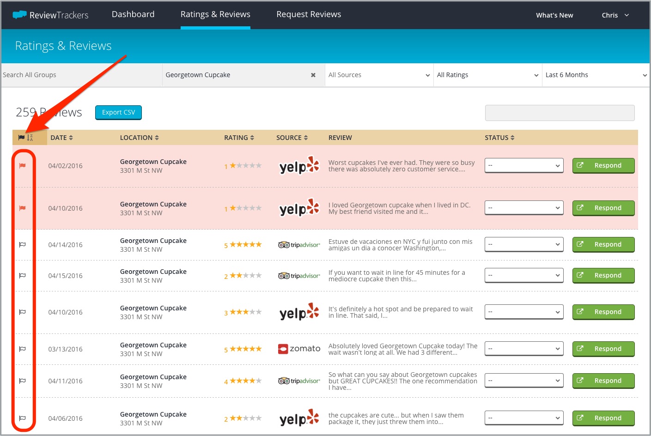Open review text 'Worst cupcakes I've ever had'
Viewport: 651px width, 436px height.
[402, 166]
